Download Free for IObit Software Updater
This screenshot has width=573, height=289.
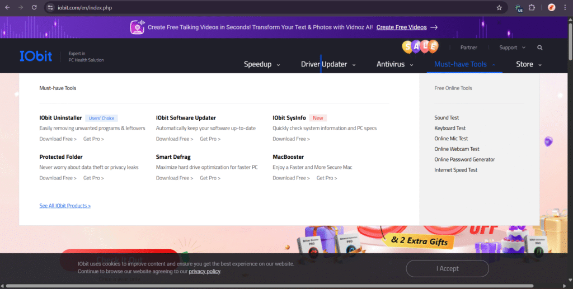point(175,139)
